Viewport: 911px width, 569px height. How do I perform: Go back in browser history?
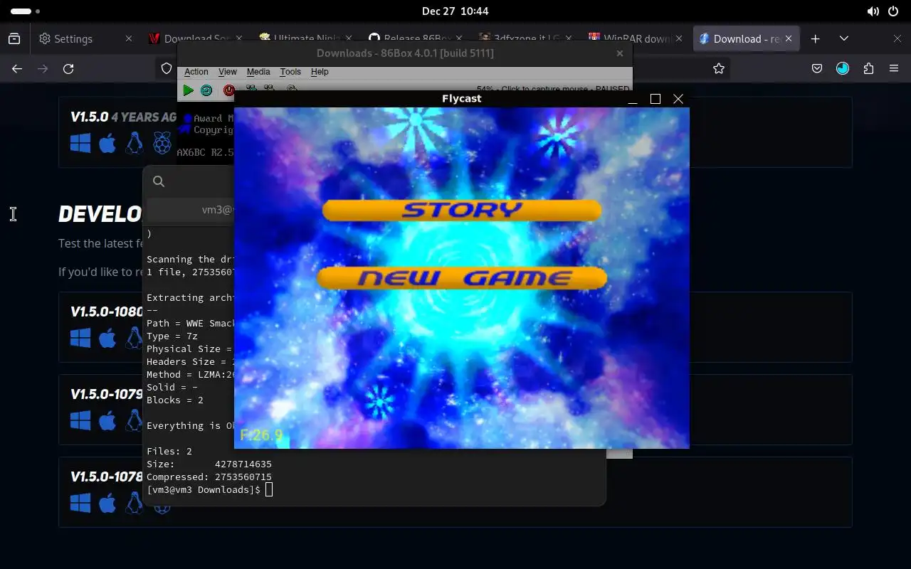(x=17, y=68)
